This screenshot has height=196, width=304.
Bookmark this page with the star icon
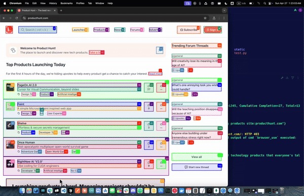pyautogui.click(x=205, y=18)
